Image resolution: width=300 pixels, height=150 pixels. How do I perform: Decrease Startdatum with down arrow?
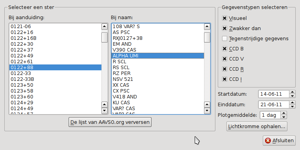[x=292, y=96]
